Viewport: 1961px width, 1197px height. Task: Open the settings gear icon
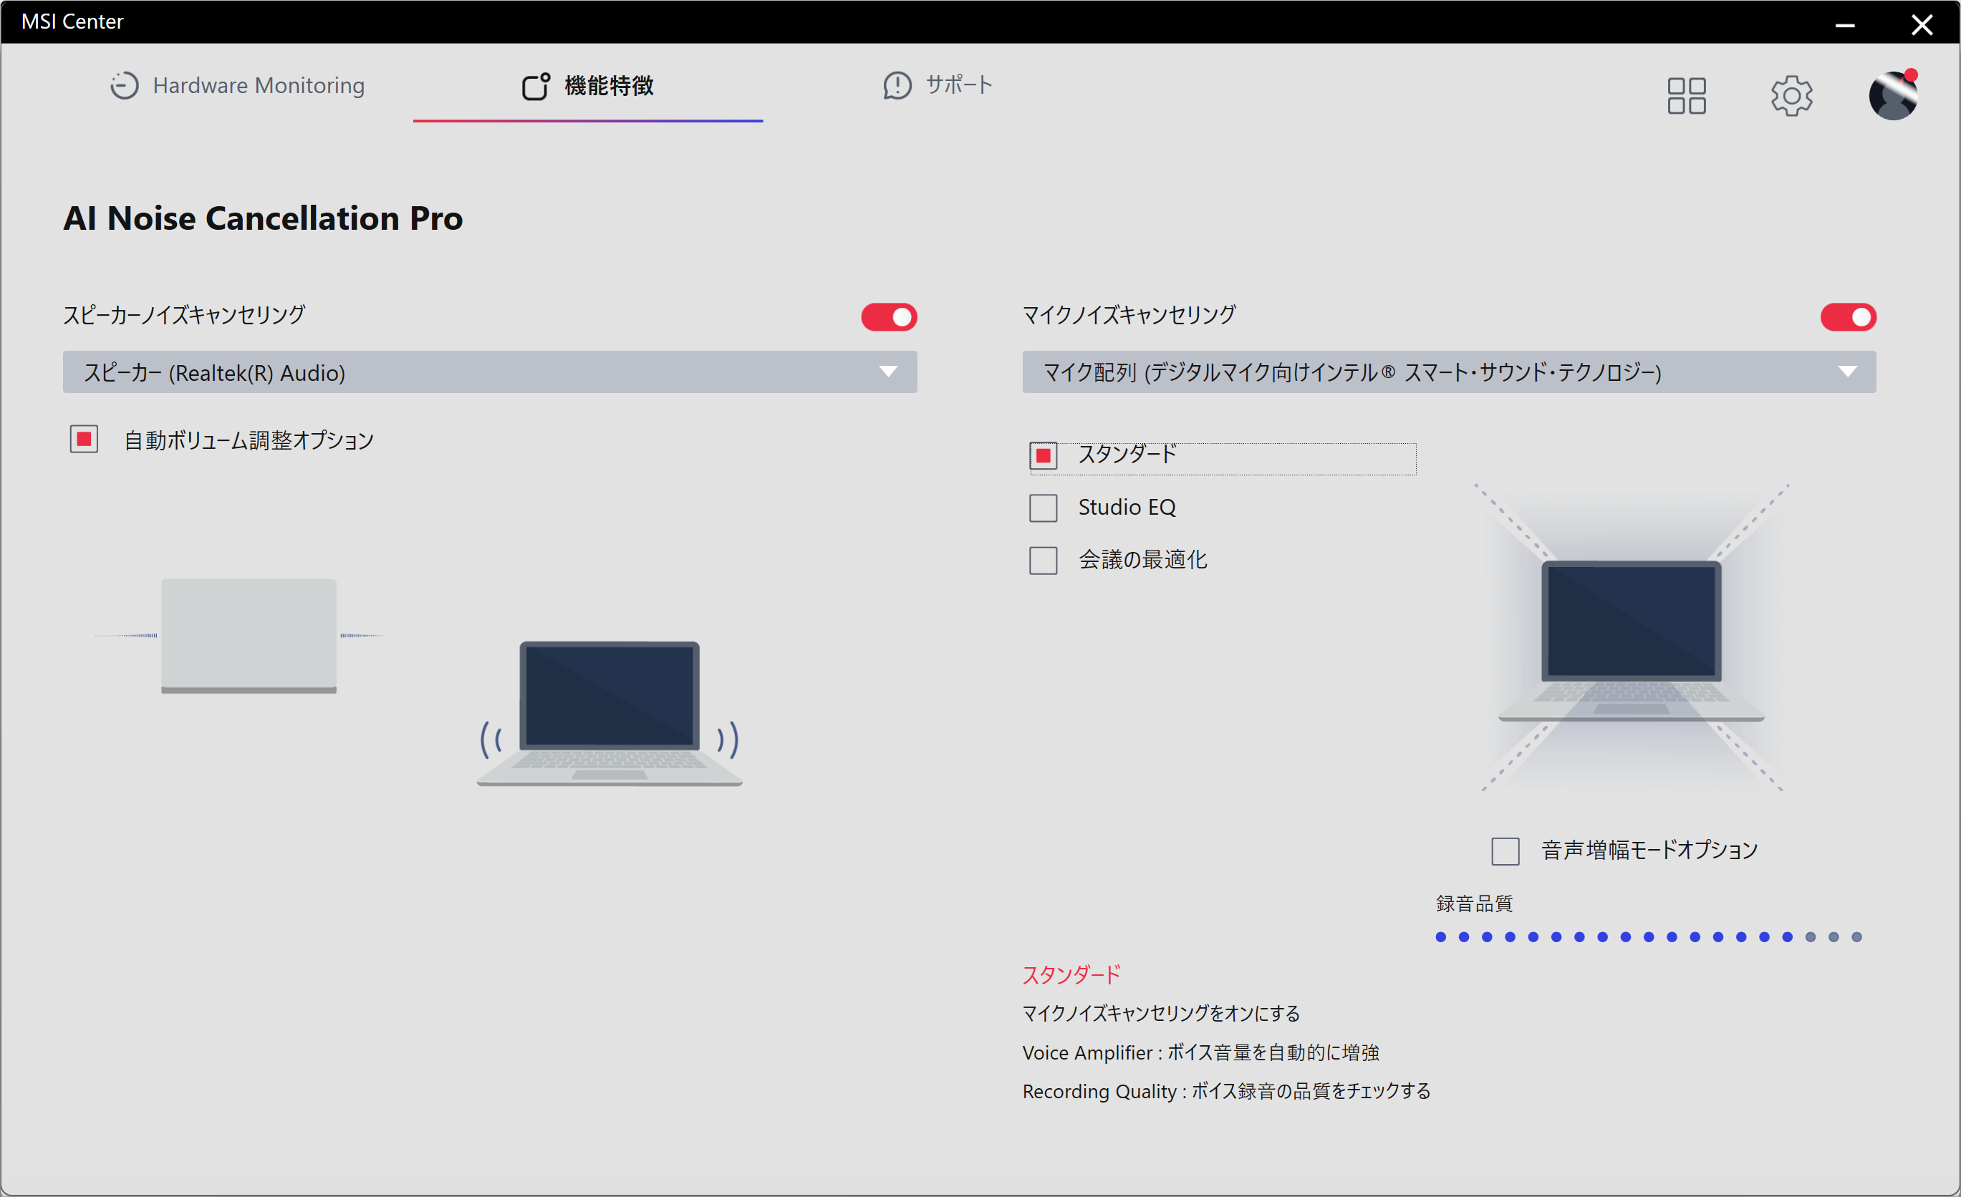tap(1791, 95)
